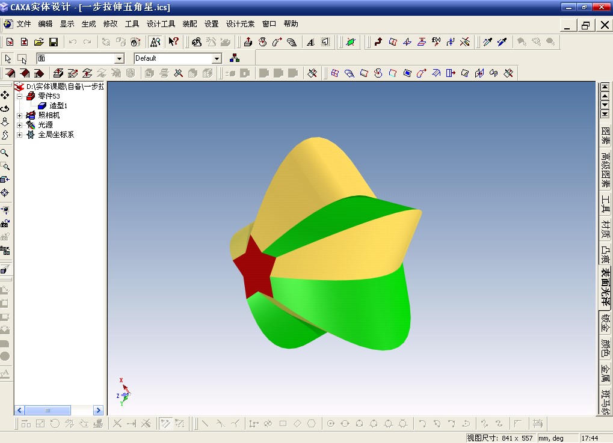Viewport: 613px width, 443px height.
Task: Expand the 照相机 tree node
Action: (19, 115)
